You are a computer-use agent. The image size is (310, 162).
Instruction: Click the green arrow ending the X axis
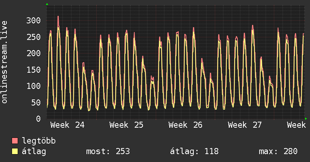(x=306, y=119)
